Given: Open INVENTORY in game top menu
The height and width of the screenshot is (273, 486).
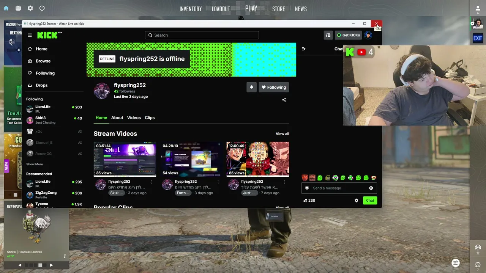Looking at the screenshot, I should [191, 9].
